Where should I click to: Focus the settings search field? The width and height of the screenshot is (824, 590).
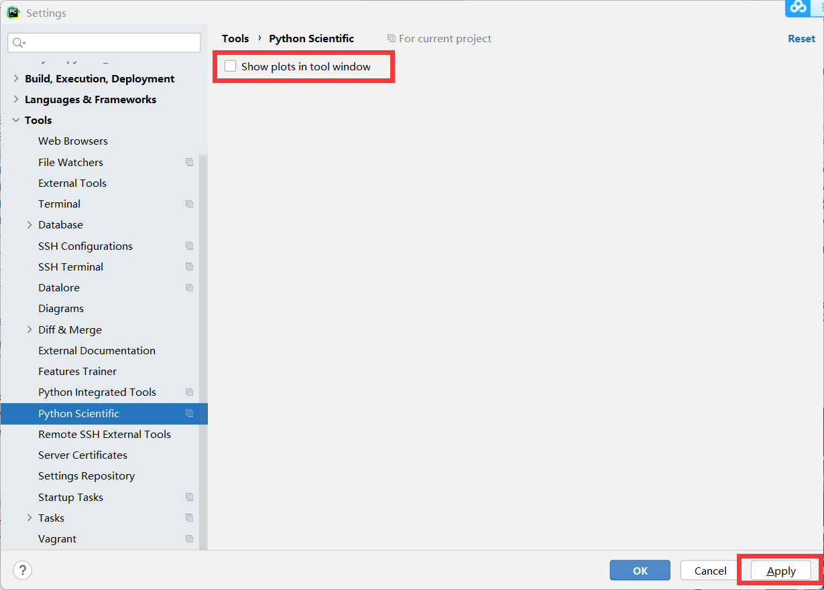click(x=104, y=43)
